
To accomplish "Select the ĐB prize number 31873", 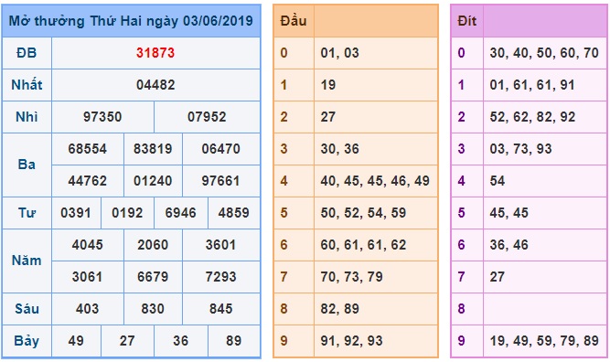I will (x=155, y=53).
